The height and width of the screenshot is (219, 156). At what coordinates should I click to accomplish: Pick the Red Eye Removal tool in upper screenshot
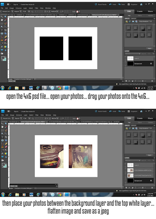click(x=2, y=37)
